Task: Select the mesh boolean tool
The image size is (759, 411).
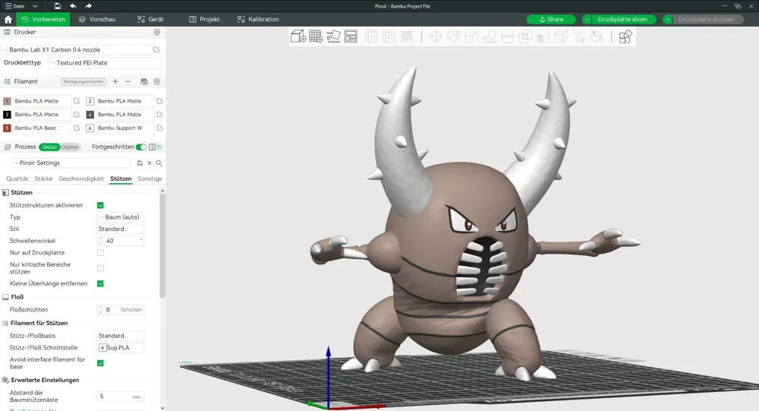Action: pos(525,36)
